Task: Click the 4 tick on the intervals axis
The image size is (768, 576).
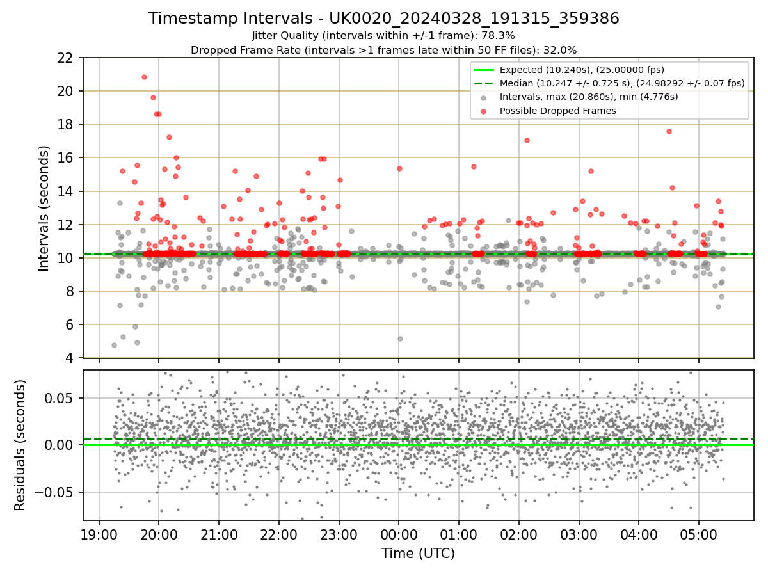Action: click(69, 358)
